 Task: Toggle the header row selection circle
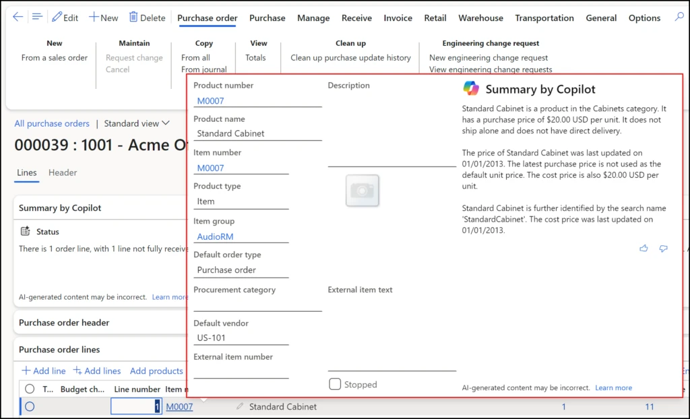pos(30,389)
